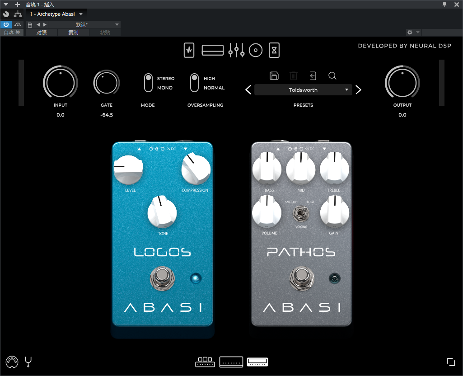Screen dimensions: 463x376
Task: Click the Input value 0.0 field
Action: [61, 115]
